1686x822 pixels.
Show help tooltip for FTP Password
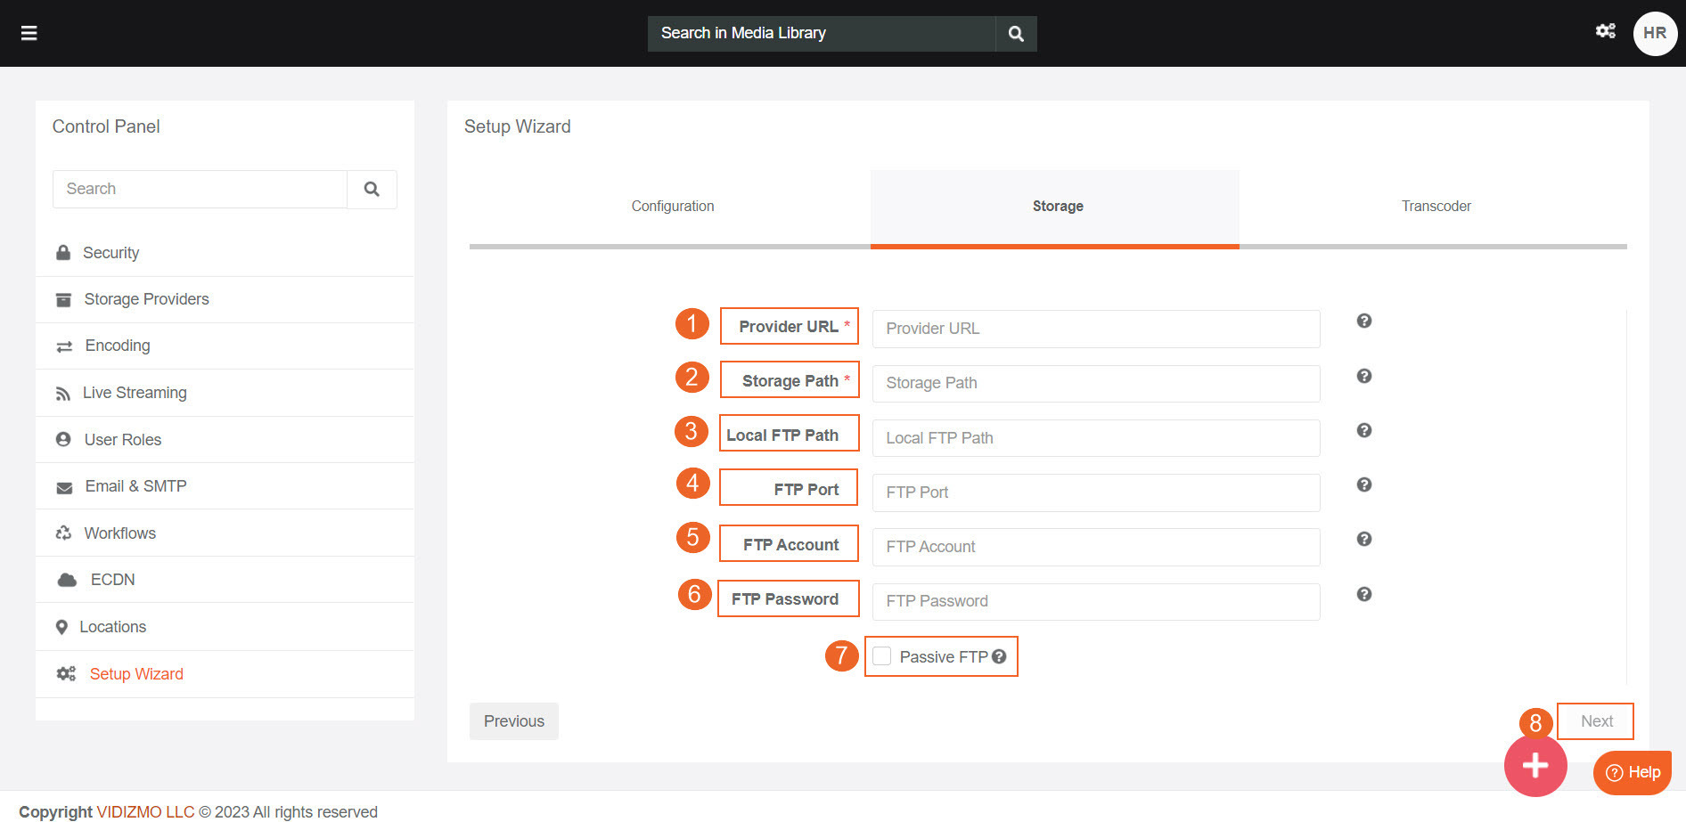(1363, 594)
